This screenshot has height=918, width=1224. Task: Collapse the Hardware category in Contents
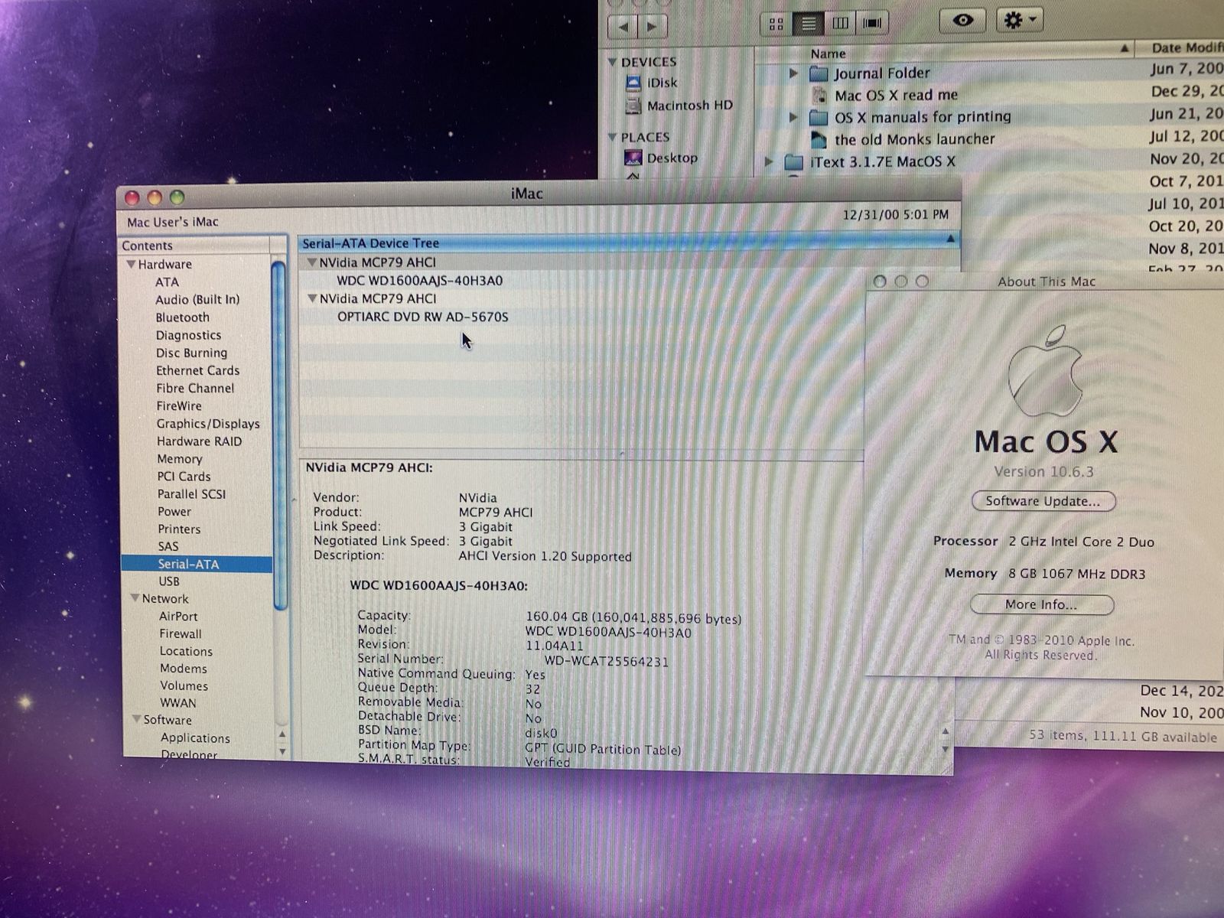(x=132, y=264)
